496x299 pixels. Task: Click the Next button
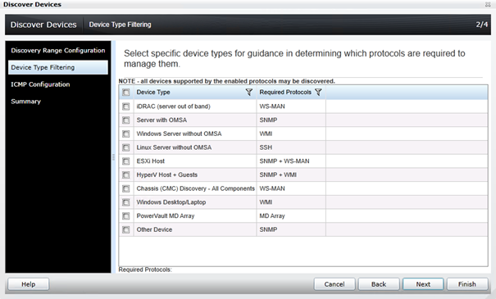coord(423,284)
